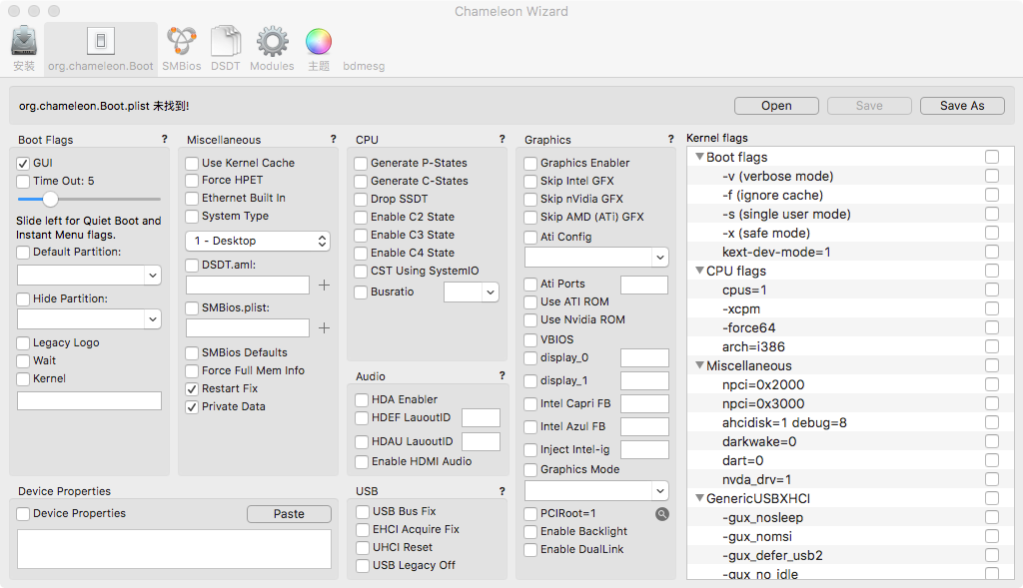Enable Generate P-States
The height and width of the screenshot is (588, 1023).
361,163
